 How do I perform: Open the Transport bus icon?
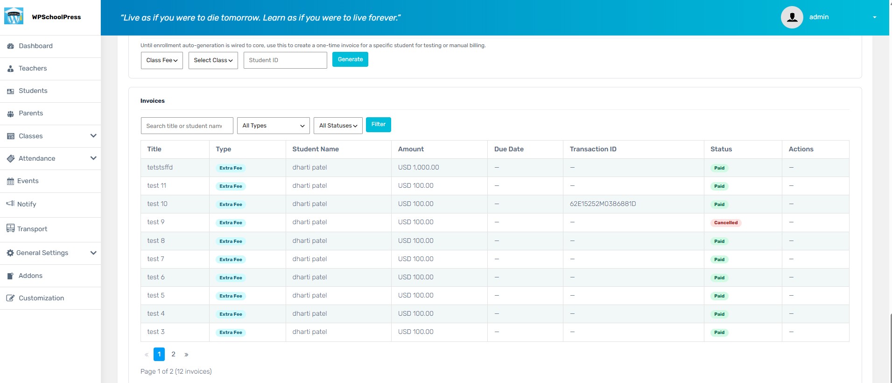tap(10, 228)
